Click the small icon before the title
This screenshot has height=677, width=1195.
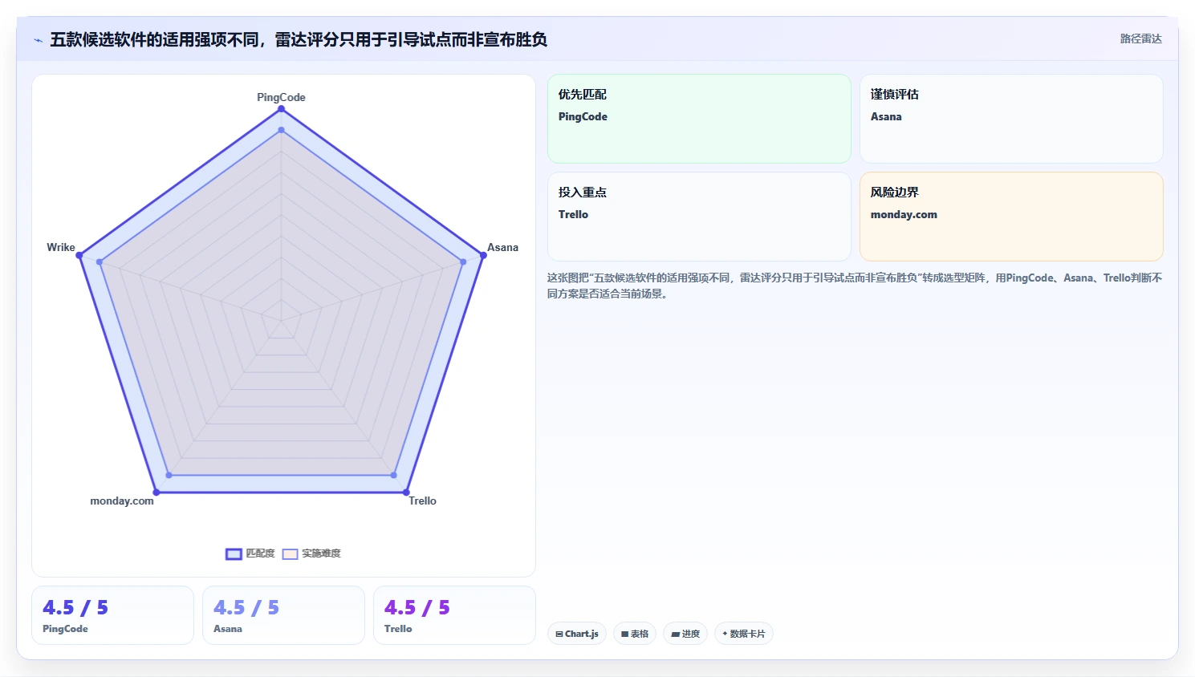click(x=38, y=40)
